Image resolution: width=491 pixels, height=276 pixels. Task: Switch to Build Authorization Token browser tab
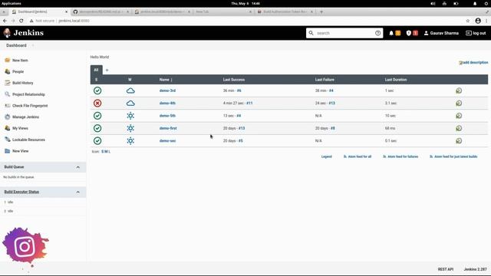[285, 11]
